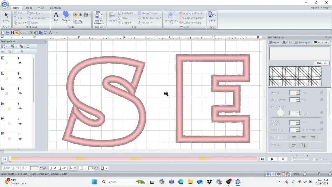Open the Shapes dropdown arrow
Screen dimensions: 332x187
click(x=66, y=23)
